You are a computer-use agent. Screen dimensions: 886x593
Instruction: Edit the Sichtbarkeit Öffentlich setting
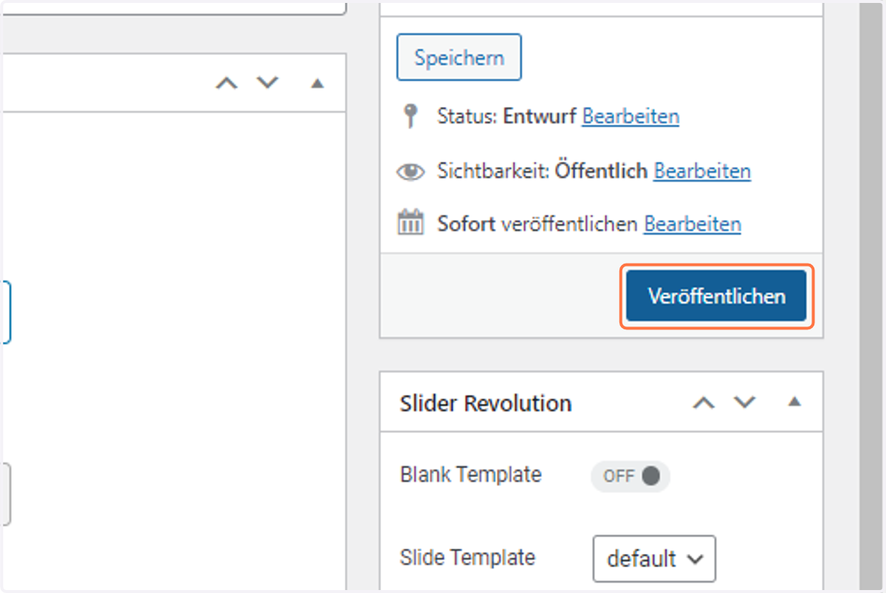pyautogui.click(x=702, y=171)
